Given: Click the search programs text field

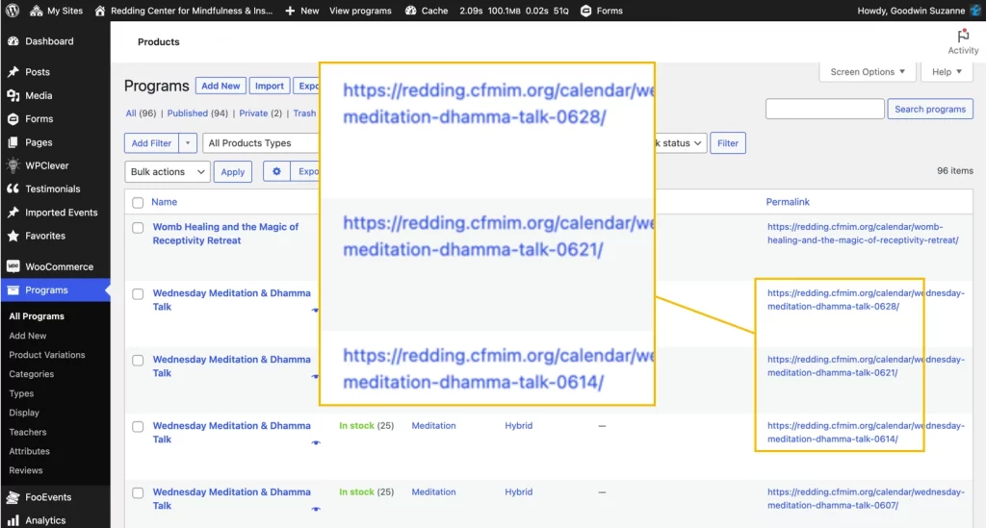Looking at the screenshot, I should 824,110.
